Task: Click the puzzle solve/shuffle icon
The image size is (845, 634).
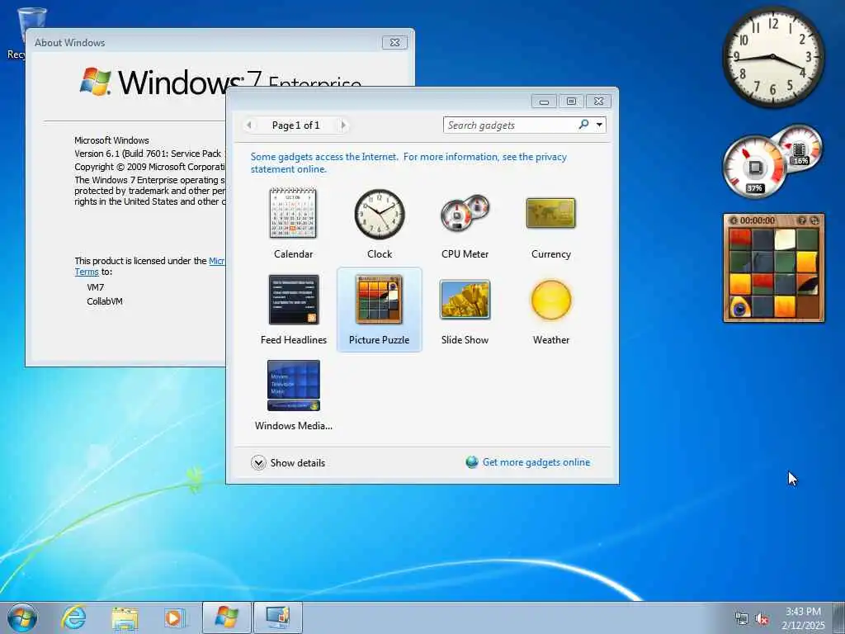Action: pyautogui.click(x=814, y=220)
